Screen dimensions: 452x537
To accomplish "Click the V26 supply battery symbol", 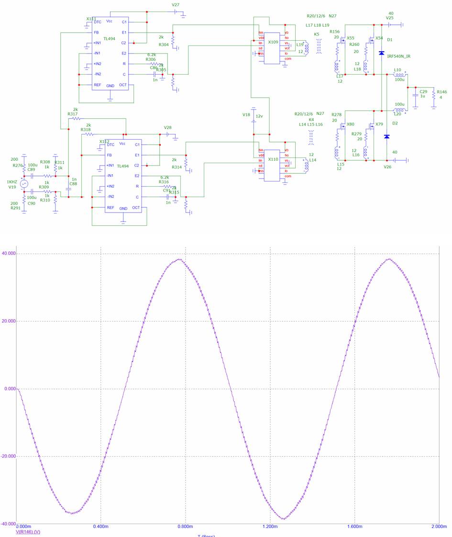I will coord(395,160).
